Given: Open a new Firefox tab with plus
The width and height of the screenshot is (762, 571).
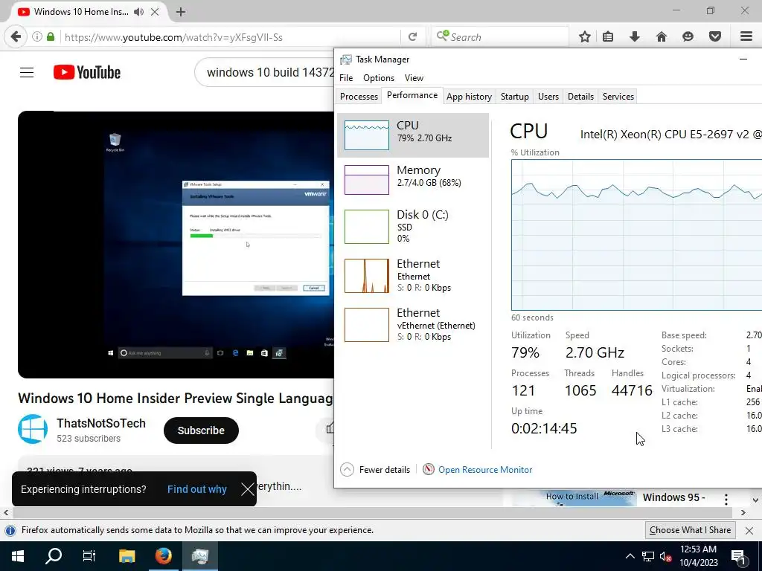Looking at the screenshot, I should pyautogui.click(x=181, y=12).
